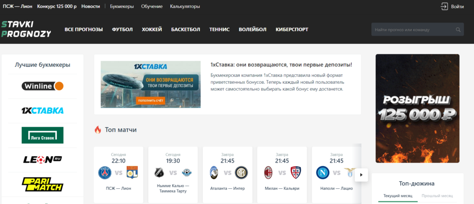This screenshot has width=474, height=204.
Task: Click the Napoli club crest
Action: coord(323,173)
